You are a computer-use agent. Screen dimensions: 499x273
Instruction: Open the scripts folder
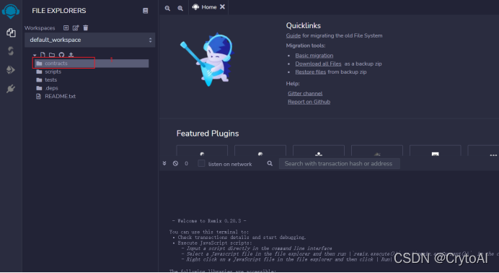(x=53, y=71)
